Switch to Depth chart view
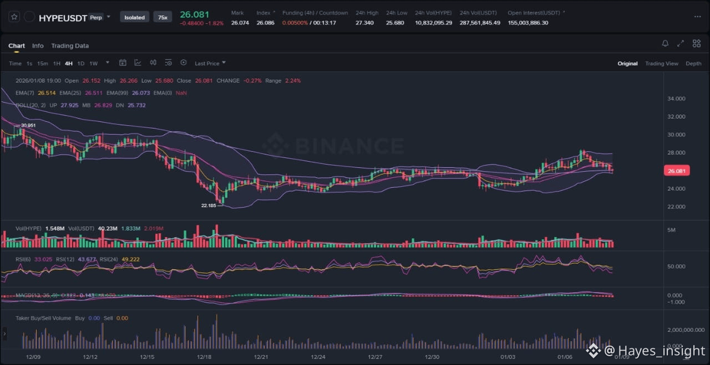The height and width of the screenshot is (365, 710). pos(693,64)
